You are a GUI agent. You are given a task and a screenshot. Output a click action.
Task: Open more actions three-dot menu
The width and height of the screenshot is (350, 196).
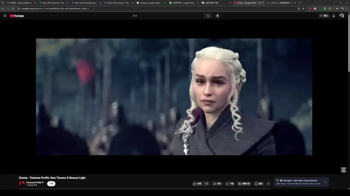point(268,184)
